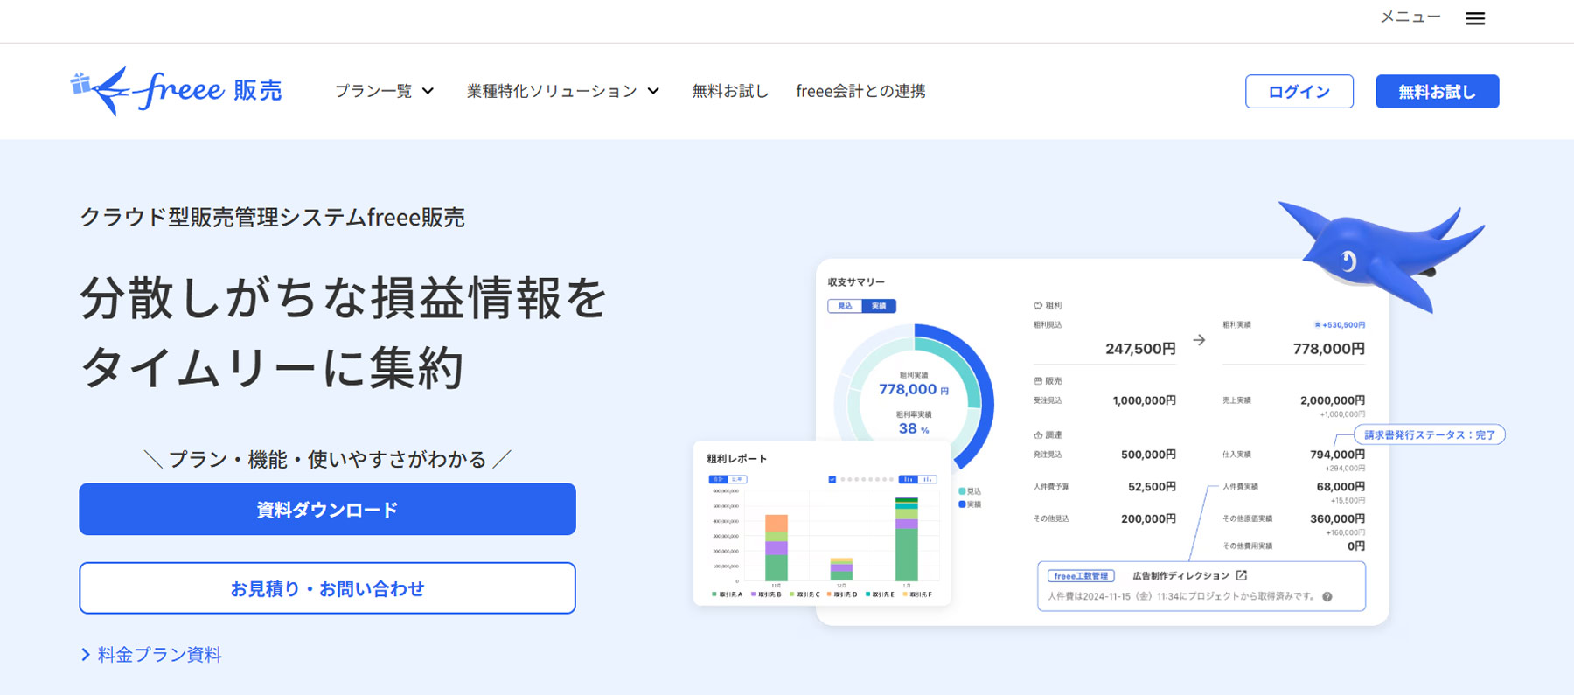Click the 見込 teal legend swatch
Screen dimensions: 1574x695
[963, 491]
